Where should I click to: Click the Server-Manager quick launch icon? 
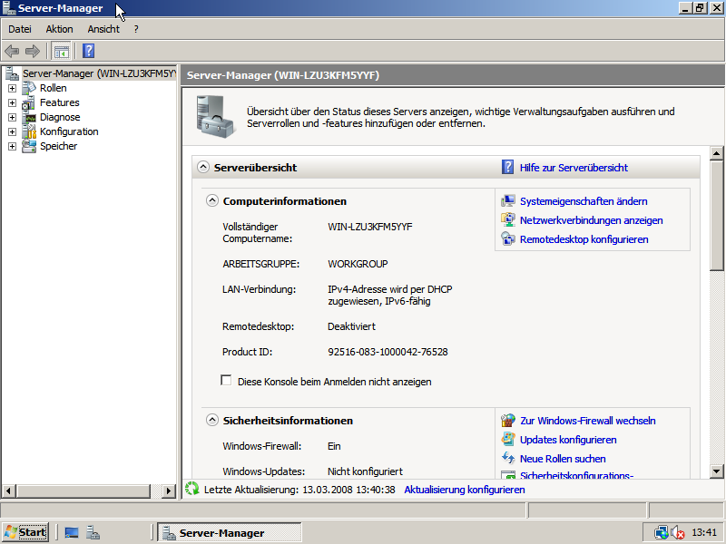tap(93, 533)
